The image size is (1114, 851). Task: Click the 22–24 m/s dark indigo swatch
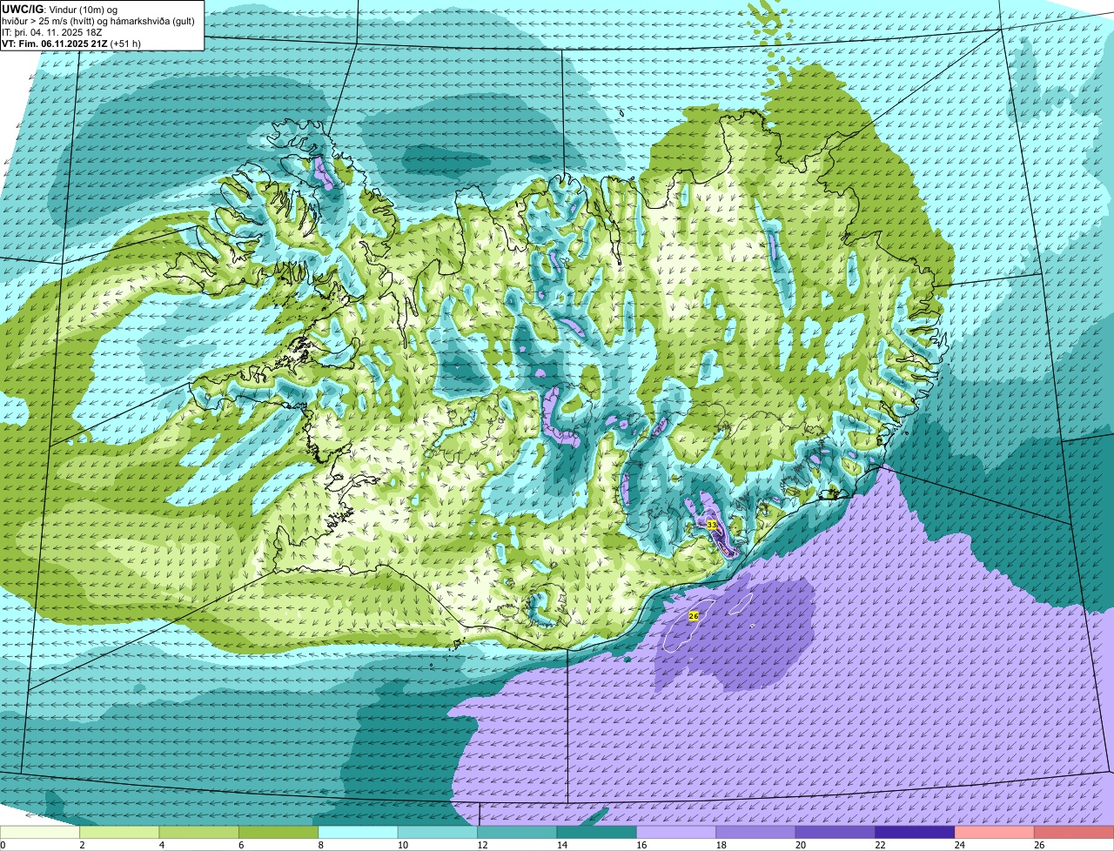916,833
